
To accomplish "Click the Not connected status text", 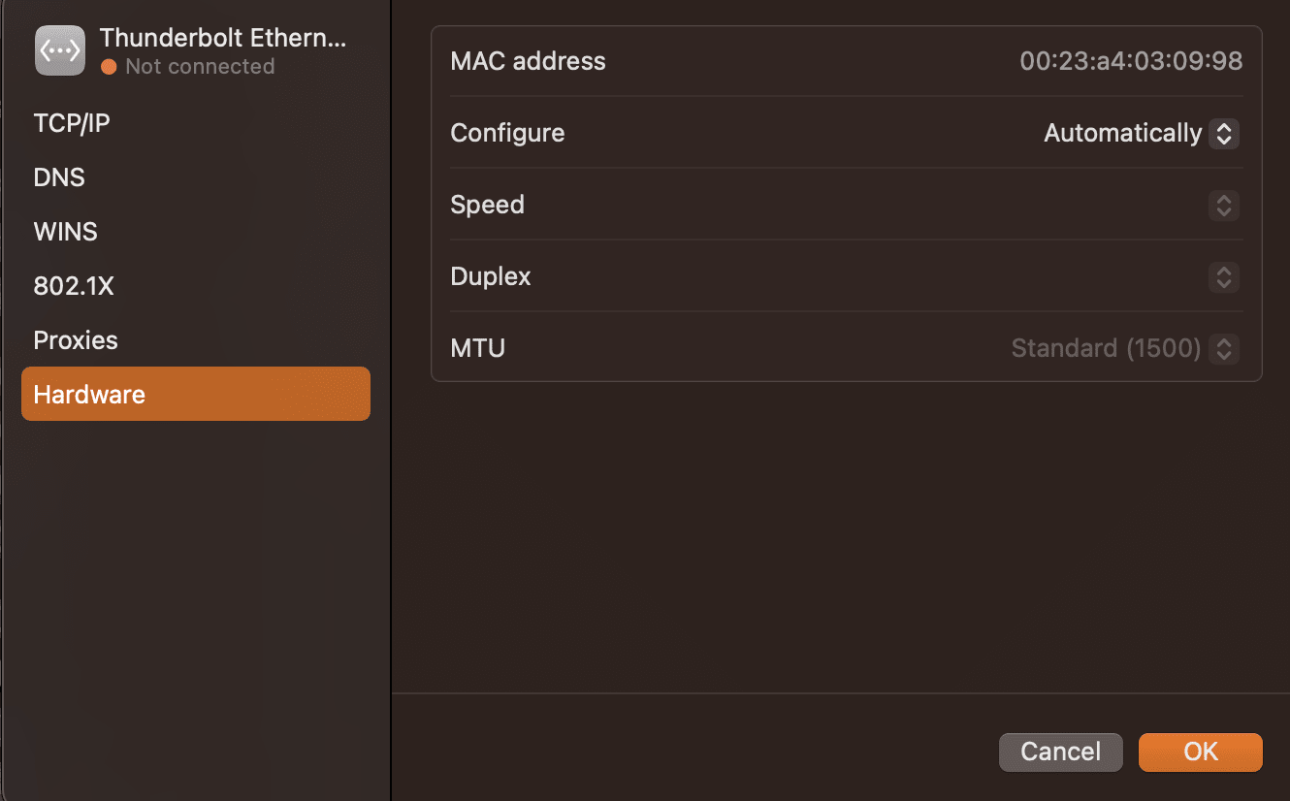I will click(x=200, y=67).
